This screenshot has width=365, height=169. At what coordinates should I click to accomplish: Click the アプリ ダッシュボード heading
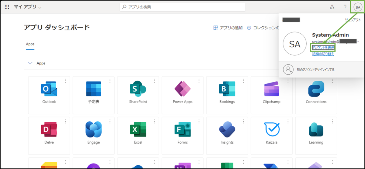click(x=57, y=28)
